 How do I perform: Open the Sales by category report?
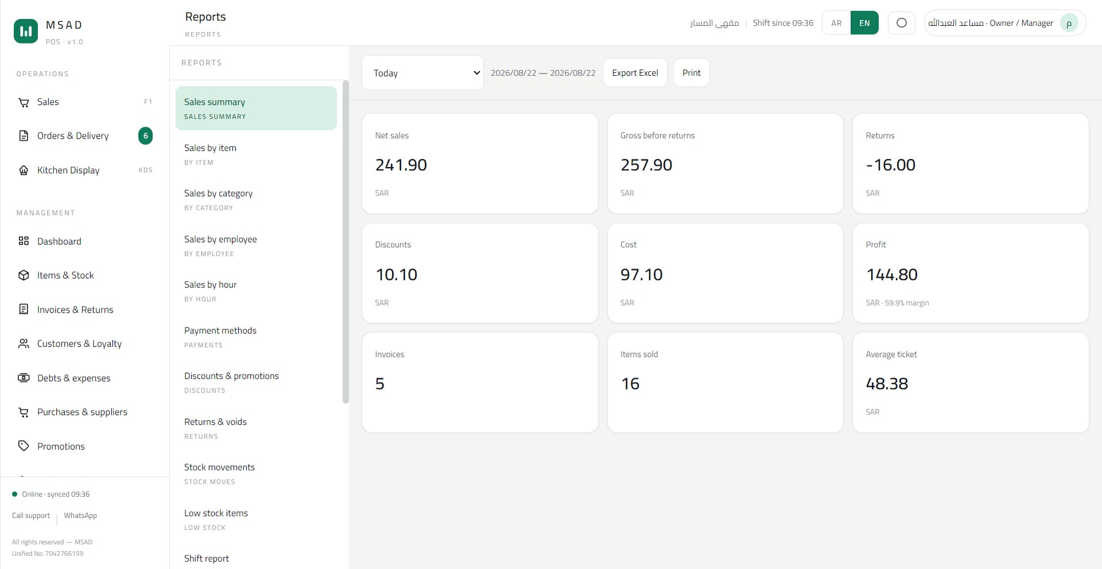(x=256, y=200)
